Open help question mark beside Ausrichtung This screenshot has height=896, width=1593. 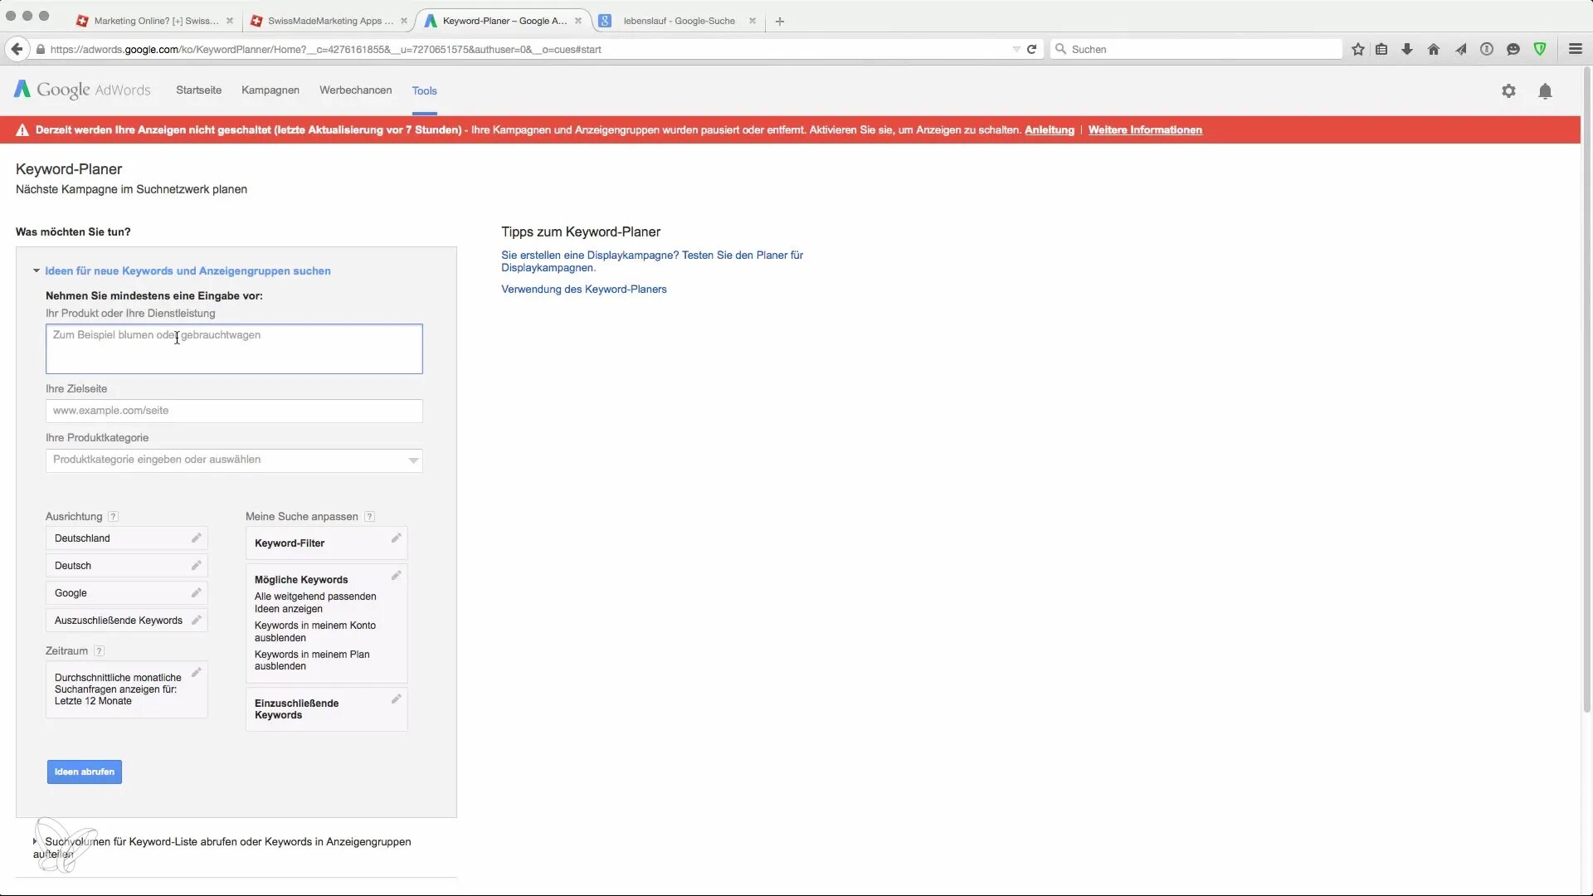tap(114, 517)
